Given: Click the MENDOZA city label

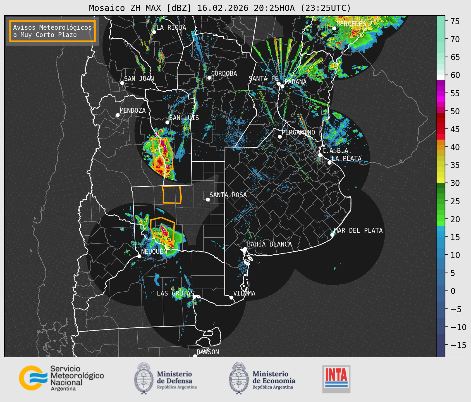Looking at the screenshot, I should tap(133, 110).
